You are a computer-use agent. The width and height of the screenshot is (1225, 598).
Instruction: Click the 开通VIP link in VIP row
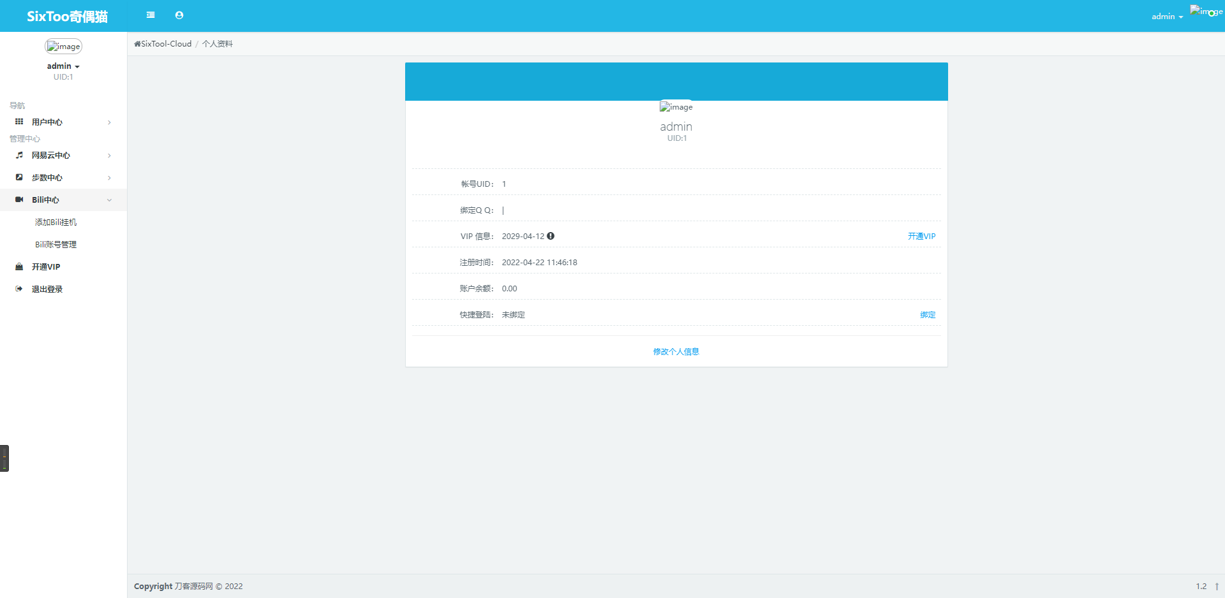point(921,236)
